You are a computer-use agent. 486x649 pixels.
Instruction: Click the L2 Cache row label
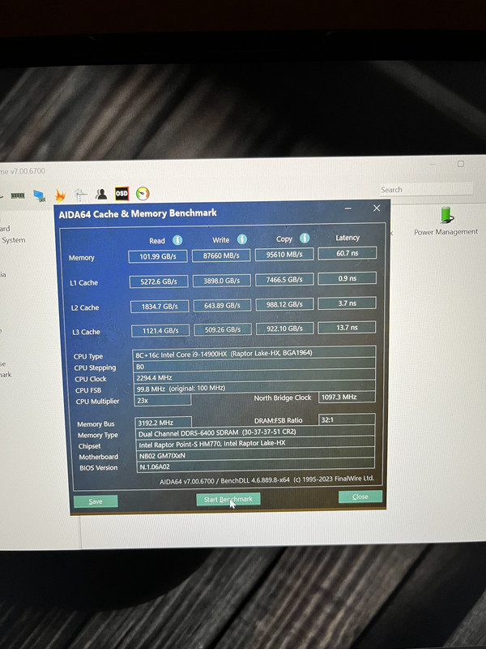click(85, 307)
